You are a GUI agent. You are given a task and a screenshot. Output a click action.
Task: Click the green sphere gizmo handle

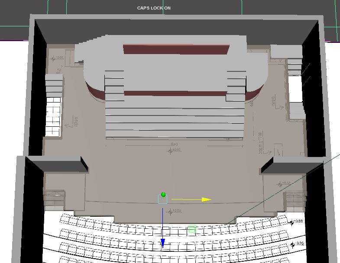click(x=163, y=195)
